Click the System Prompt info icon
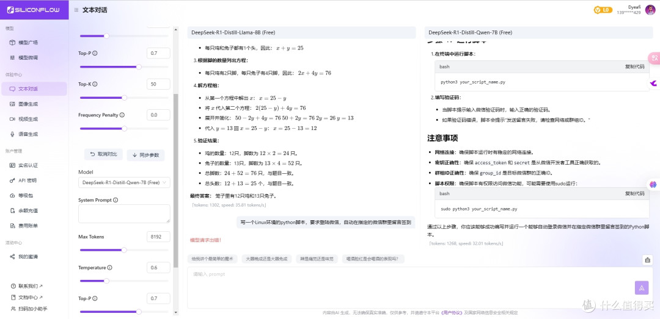This screenshot has width=660, height=319. [x=116, y=200]
